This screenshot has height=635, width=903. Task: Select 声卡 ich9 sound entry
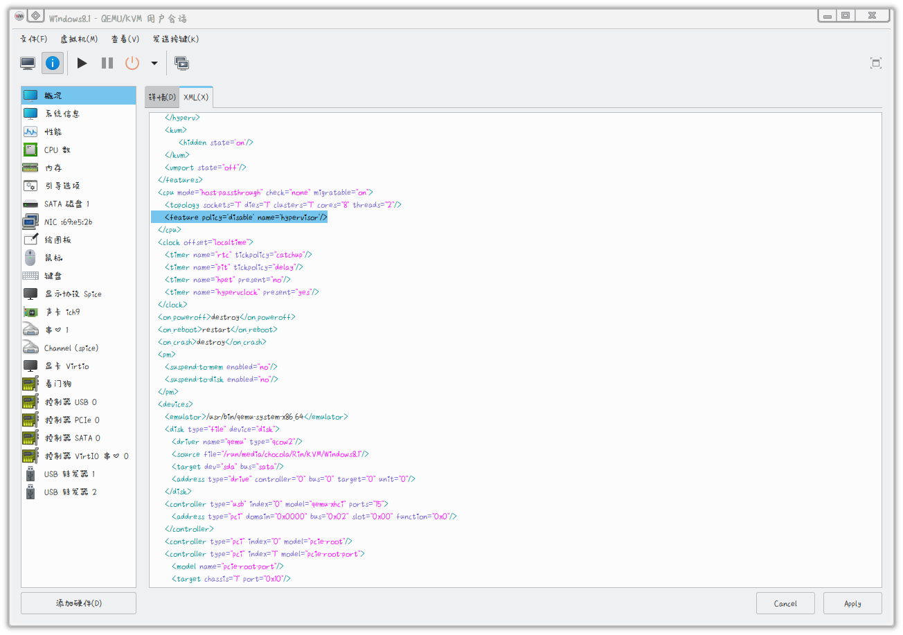(x=79, y=312)
